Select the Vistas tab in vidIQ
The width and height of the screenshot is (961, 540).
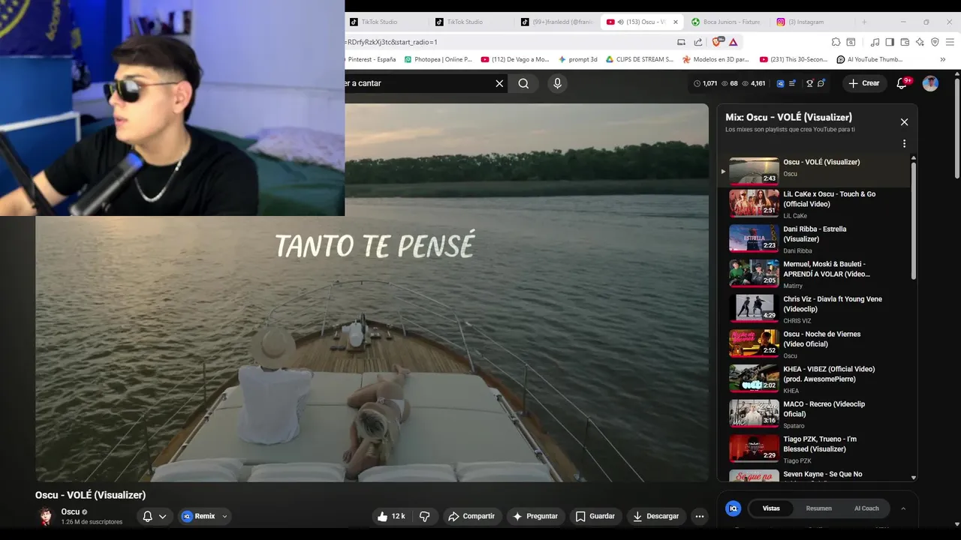coord(771,508)
